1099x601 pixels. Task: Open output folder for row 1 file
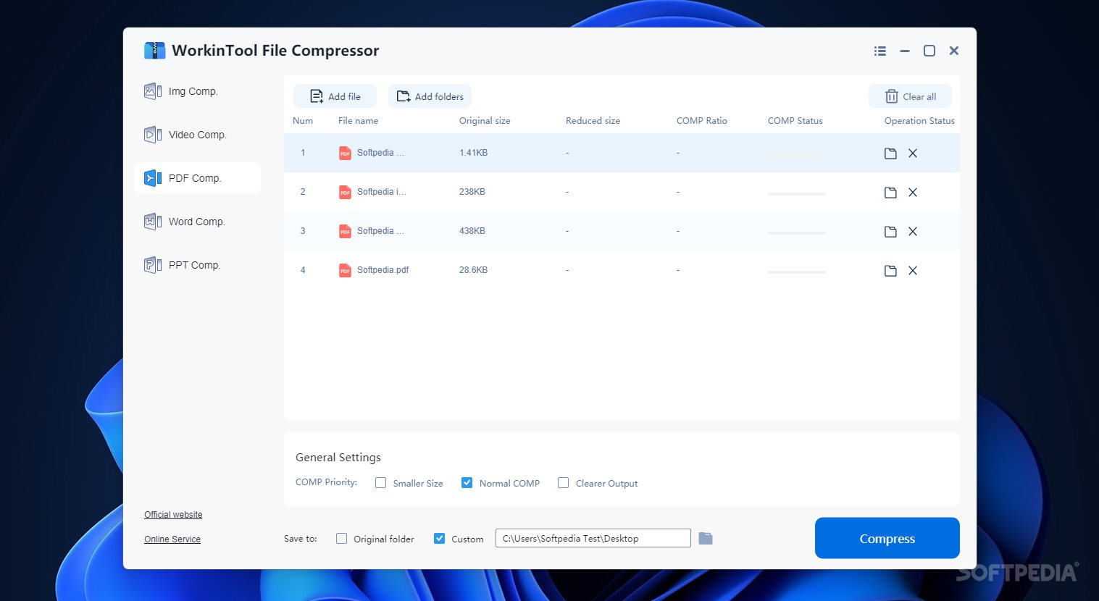point(890,154)
